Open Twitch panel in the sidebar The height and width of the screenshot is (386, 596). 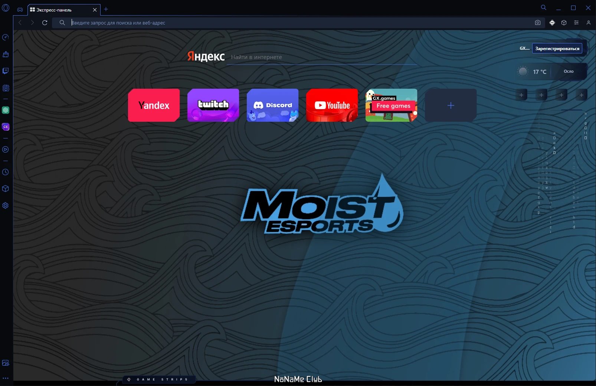[6, 71]
